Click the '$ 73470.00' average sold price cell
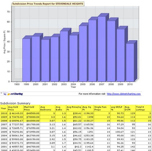Image resolution: width=152 pixels, height=151 pixels. pos(16,117)
